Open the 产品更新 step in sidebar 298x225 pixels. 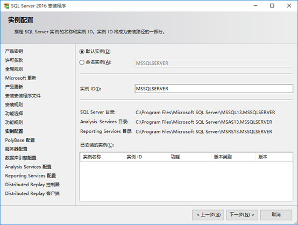click(14, 87)
